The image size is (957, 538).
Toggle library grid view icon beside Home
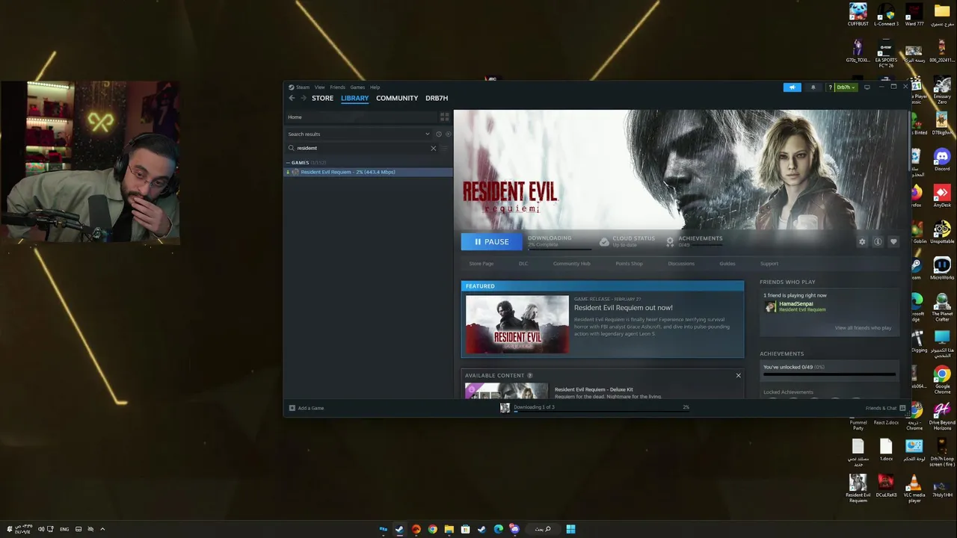[x=444, y=117]
